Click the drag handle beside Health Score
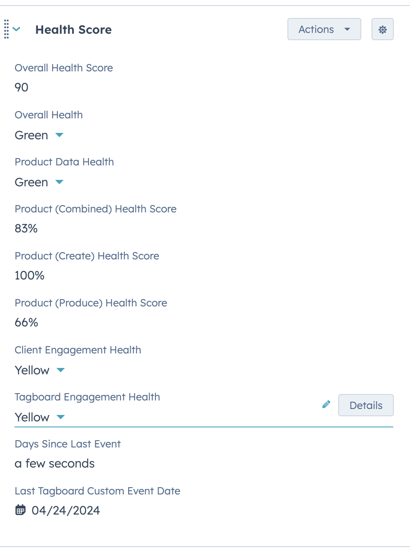 coord(6,29)
